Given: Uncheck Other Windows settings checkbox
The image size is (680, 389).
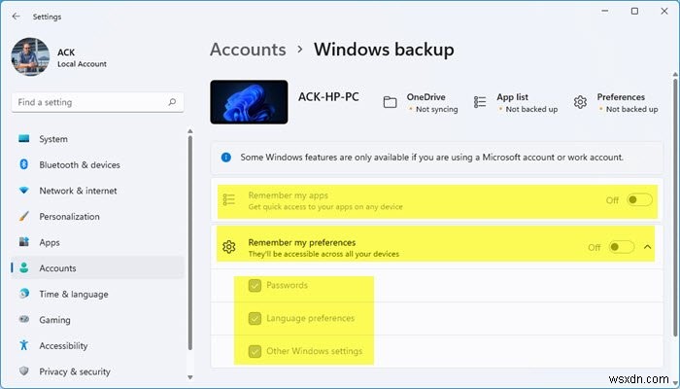Looking at the screenshot, I should (255, 351).
